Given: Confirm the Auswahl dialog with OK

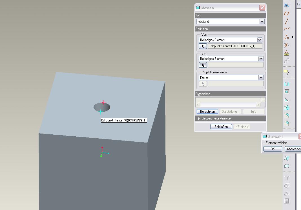Looking at the screenshot, I should click(273, 149).
